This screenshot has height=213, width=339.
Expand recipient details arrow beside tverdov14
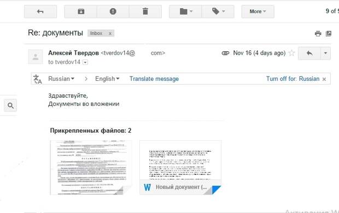click(85, 62)
